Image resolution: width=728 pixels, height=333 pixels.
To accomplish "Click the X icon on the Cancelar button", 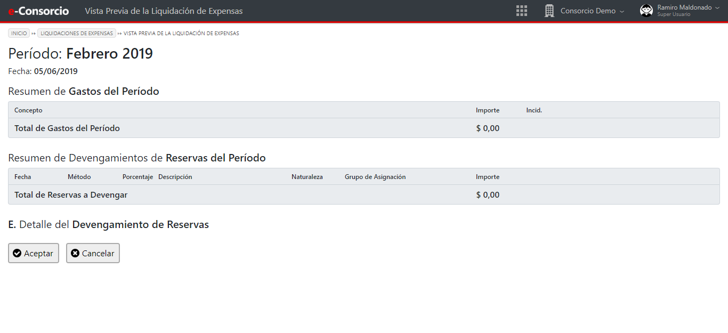I will tap(75, 254).
